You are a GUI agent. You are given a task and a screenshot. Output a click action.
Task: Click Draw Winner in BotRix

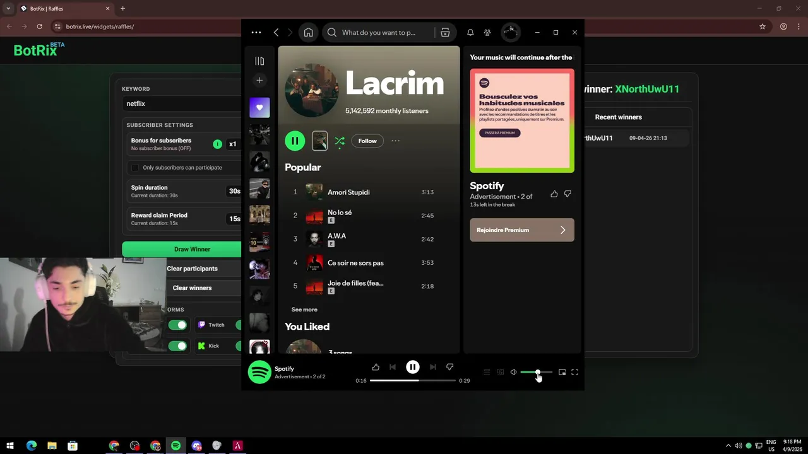182,249
